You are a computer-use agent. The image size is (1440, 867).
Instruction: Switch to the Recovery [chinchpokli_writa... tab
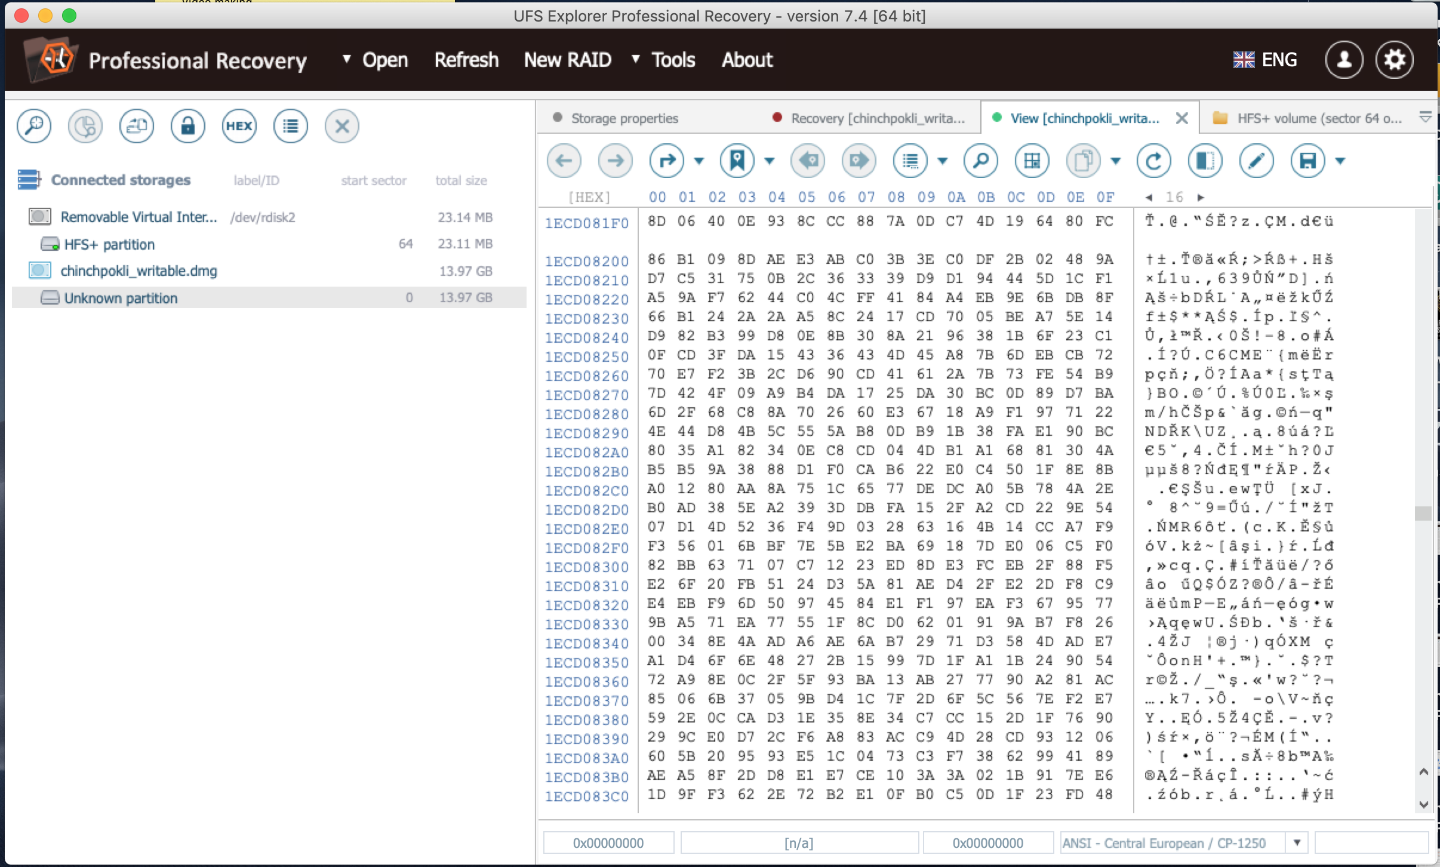869,118
